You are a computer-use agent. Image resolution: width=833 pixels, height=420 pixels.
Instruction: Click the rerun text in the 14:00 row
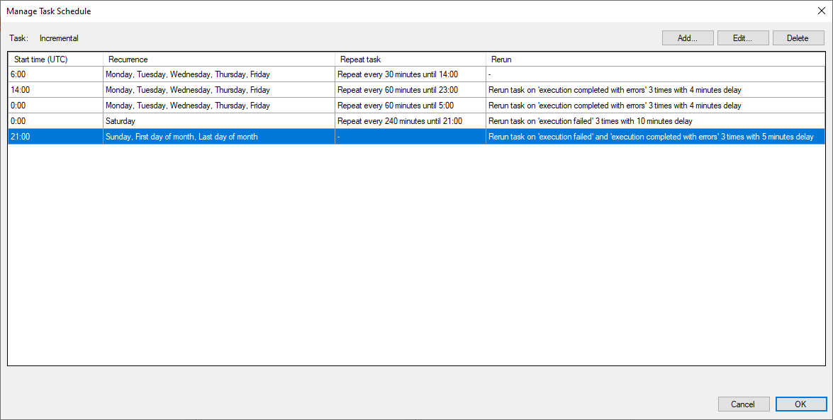click(615, 90)
